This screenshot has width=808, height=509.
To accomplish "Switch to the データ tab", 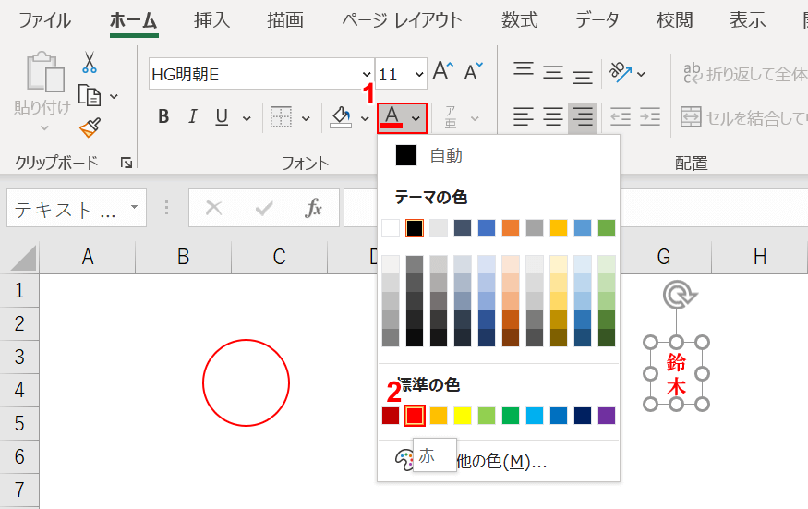I will click(x=597, y=20).
